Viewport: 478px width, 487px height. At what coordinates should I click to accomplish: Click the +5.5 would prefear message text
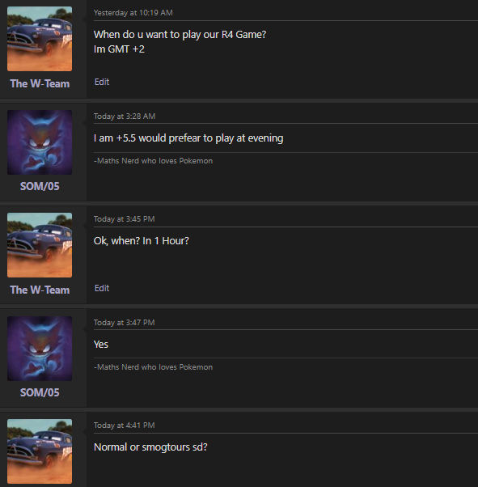pyautogui.click(x=188, y=138)
